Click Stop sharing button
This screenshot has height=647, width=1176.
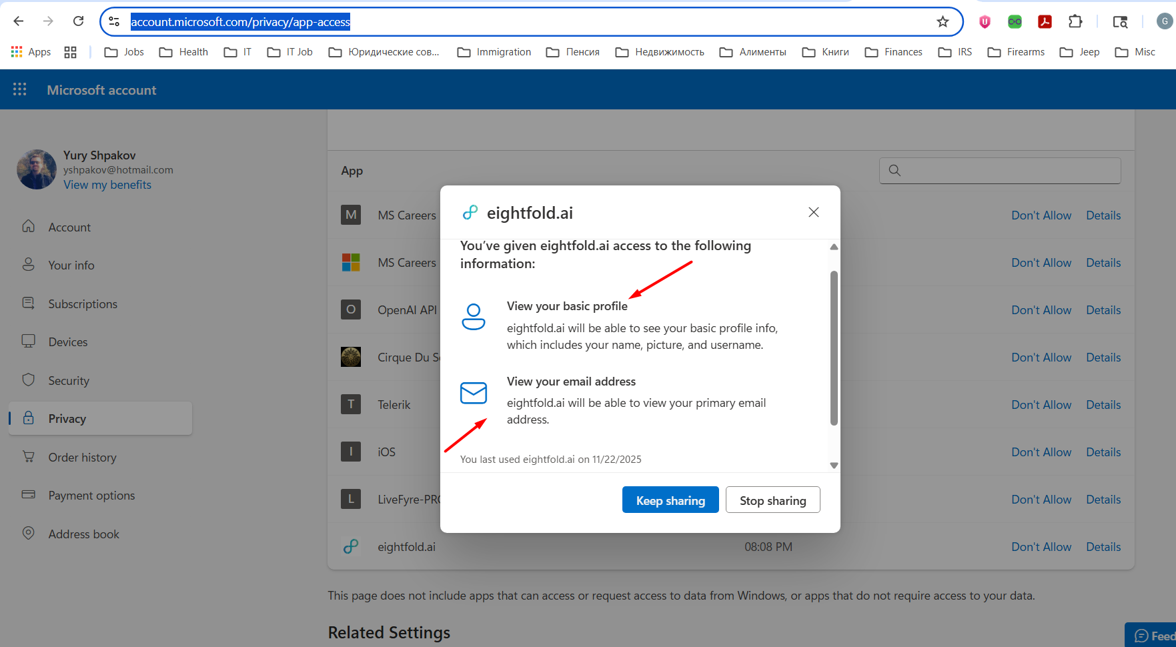coord(773,500)
